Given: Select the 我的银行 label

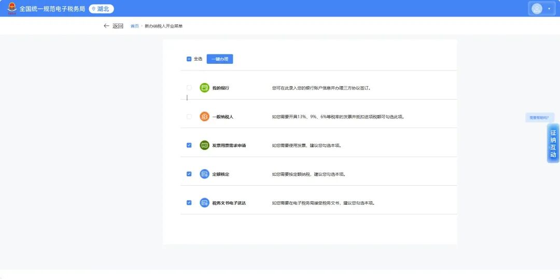Looking at the screenshot, I should tap(221, 88).
